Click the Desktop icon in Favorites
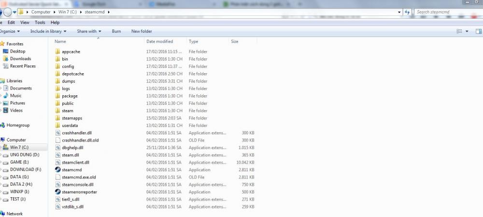The image size is (483, 217). click(x=5, y=51)
